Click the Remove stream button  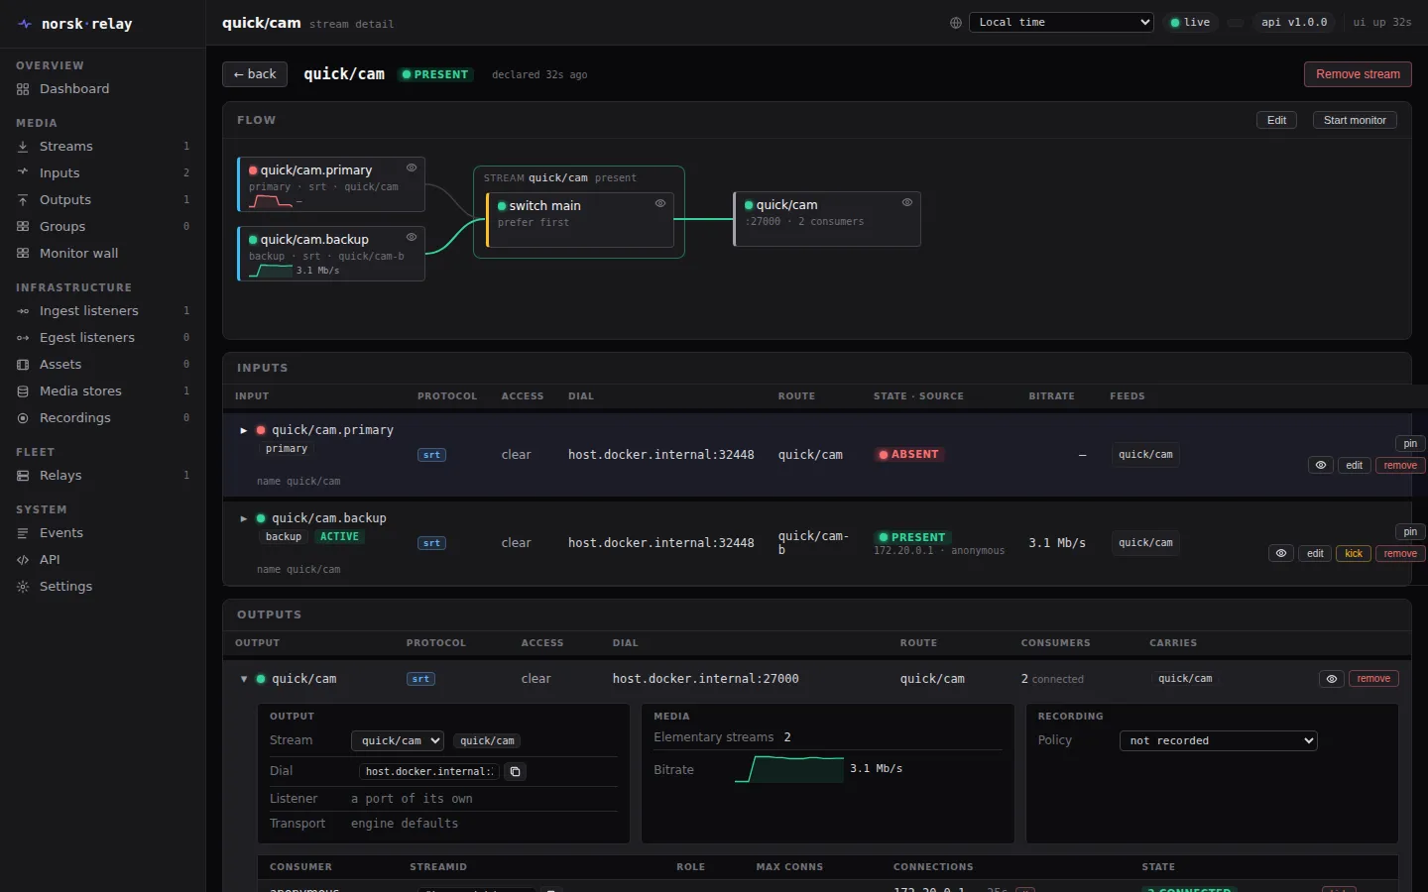point(1358,74)
